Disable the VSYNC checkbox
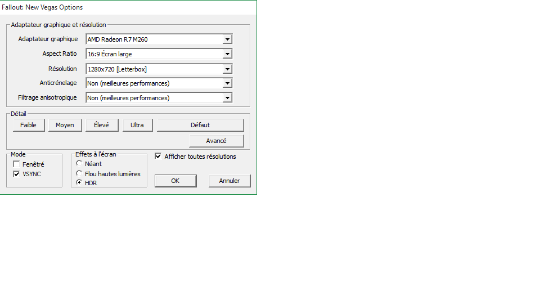The width and height of the screenshot is (540, 304). click(x=16, y=174)
